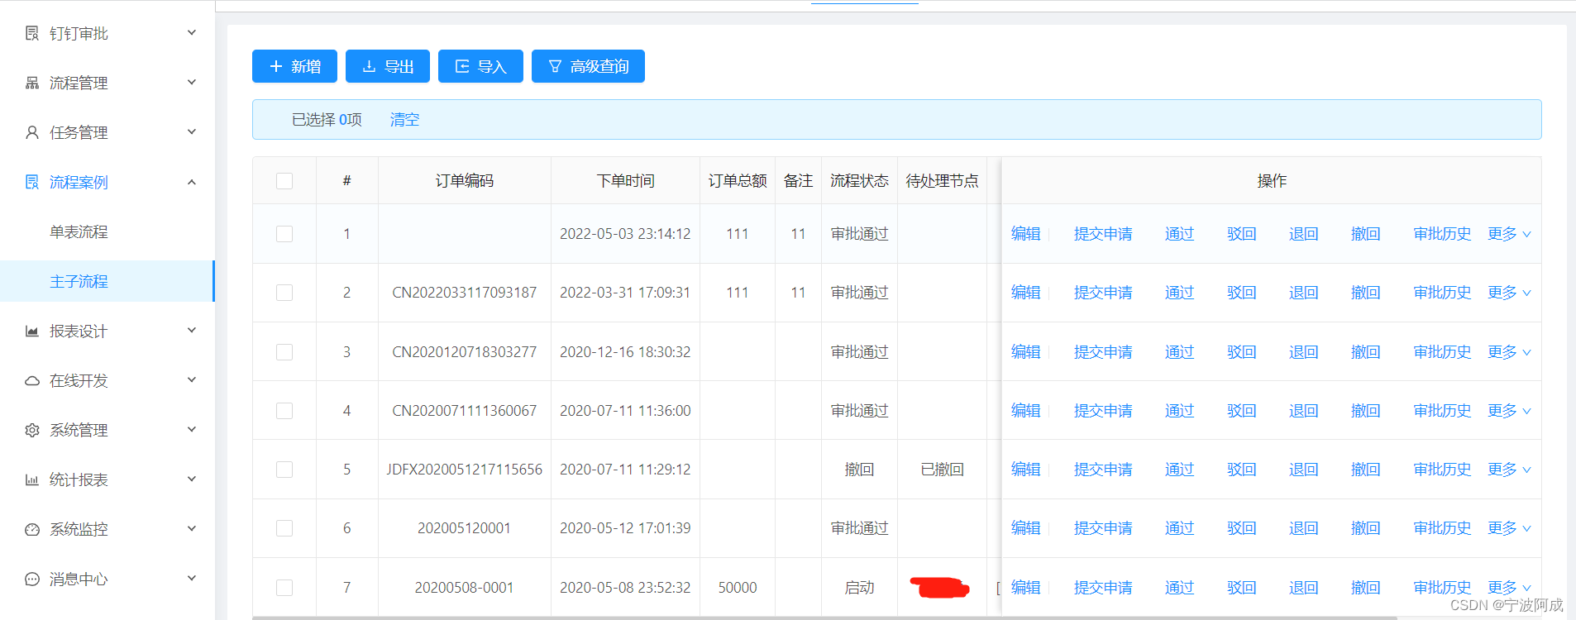1576x620 pixels.
Task: Click the 消息中心 message icon
Action: (32, 579)
